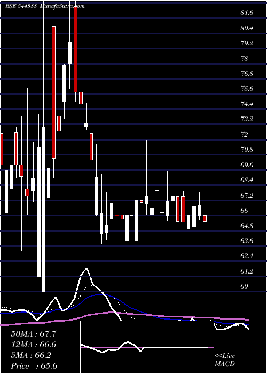Click the 76.8 price axis label
Image resolution: width=267 pixels, height=374 pixels.
pyautogui.click(x=247, y=74)
